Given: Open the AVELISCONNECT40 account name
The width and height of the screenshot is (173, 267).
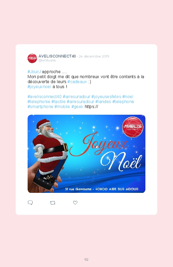Looking at the screenshot, I should (x=57, y=56).
